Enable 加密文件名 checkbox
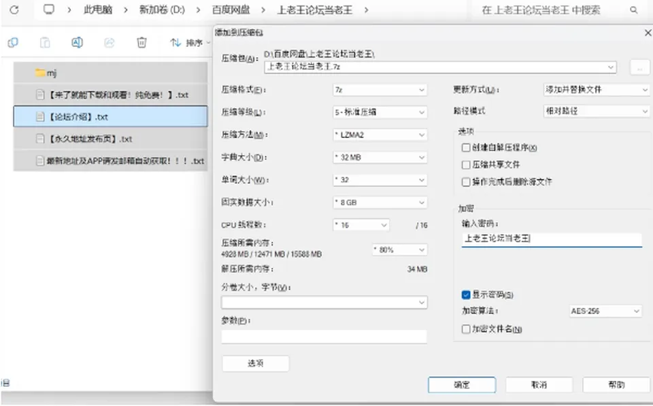Viewport: 653px width, 406px height. pos(466,329)
